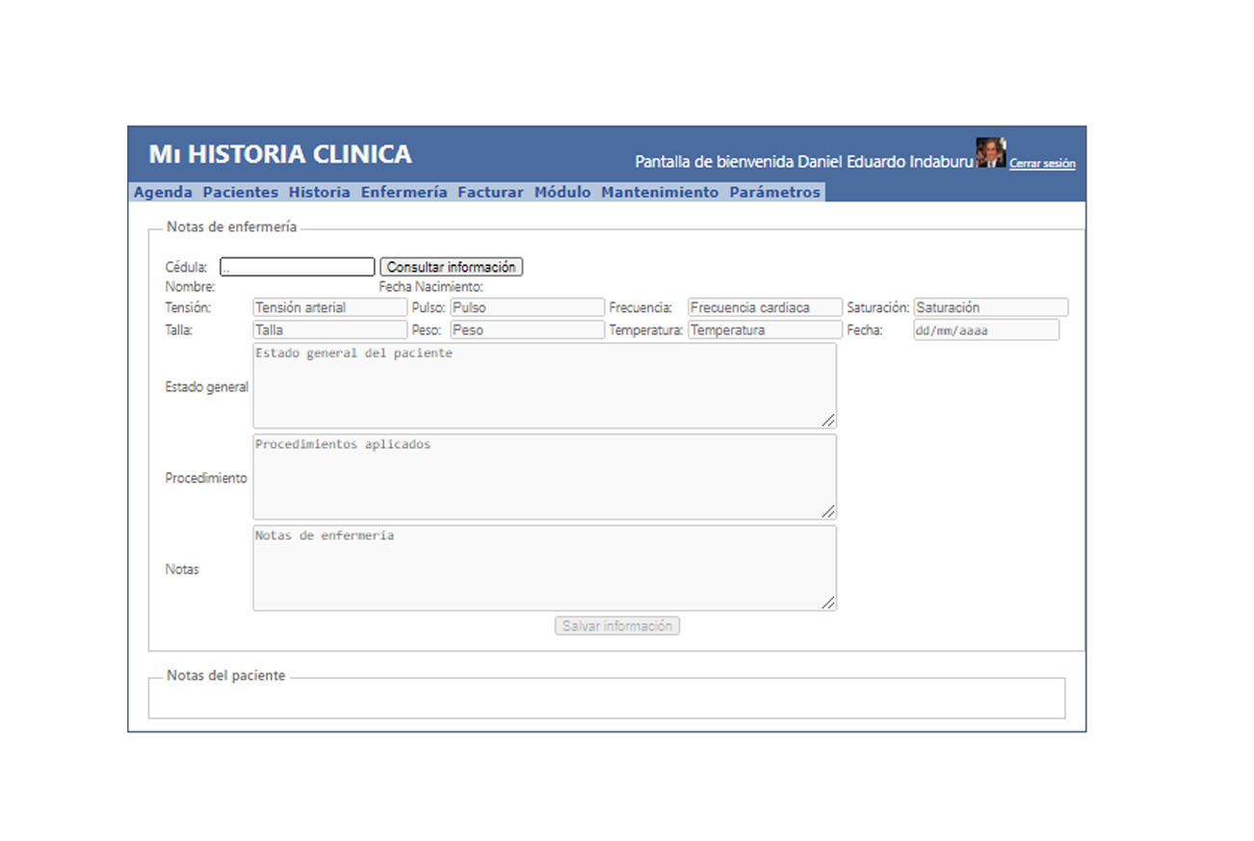The image size is (1254, 841).
Task: Click in the Estado general textarea
Action: pyautogui.click(x=544, y=385)
